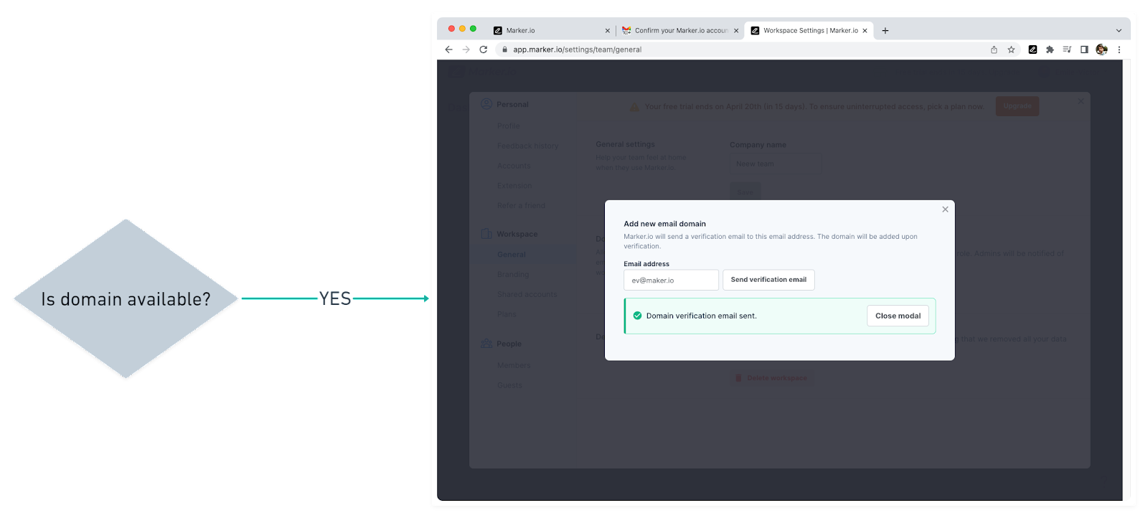This screenshot has height=518, width=1148.
Task: Expand the tab search chevron in the tab strip
Action: [1119, 31]
